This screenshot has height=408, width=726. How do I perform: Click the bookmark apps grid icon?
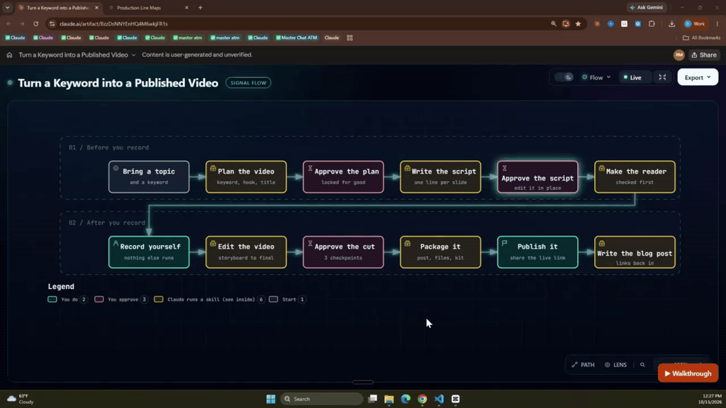click(350, 38)
